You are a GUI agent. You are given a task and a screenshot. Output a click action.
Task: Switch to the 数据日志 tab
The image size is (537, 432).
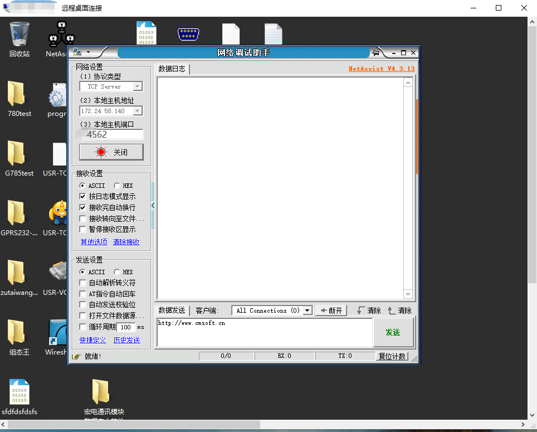172,69
